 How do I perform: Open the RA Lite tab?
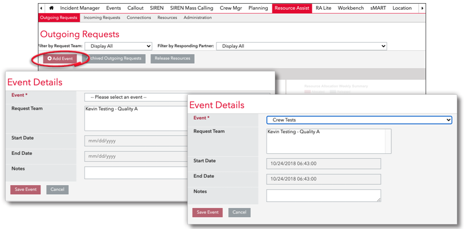[323, 8]
